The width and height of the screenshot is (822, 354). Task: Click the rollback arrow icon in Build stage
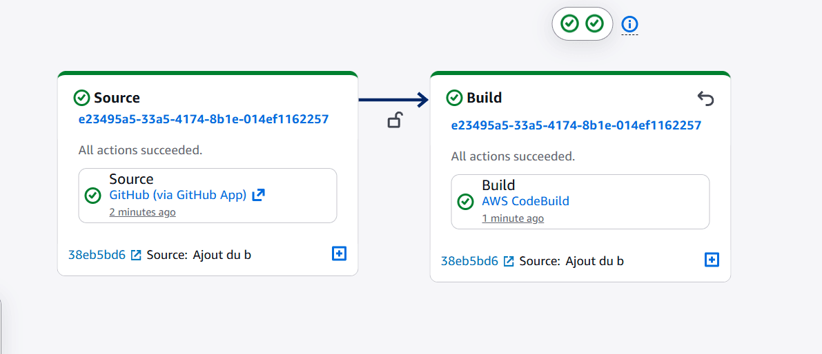705,99
